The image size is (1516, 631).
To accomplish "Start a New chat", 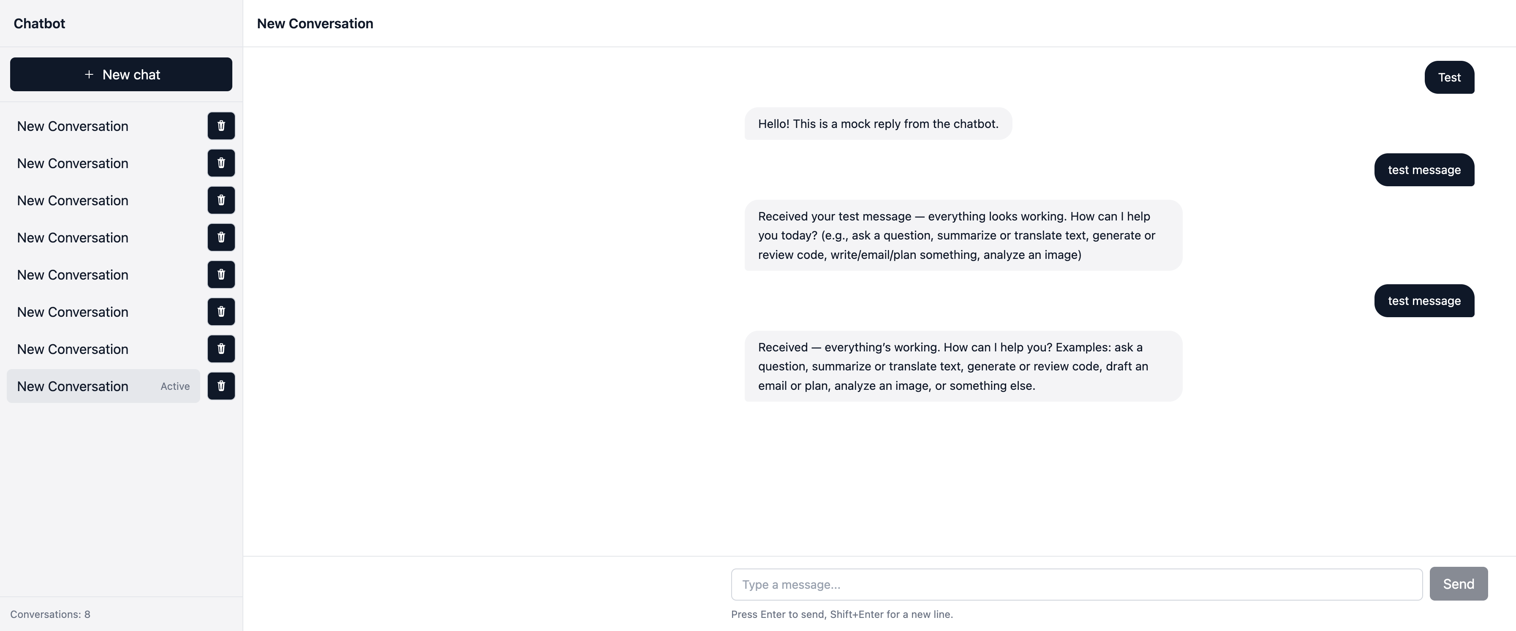I will pos(121,75).
